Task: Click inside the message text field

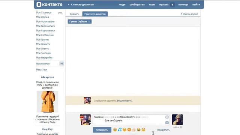Action: (x=131, y=120)
